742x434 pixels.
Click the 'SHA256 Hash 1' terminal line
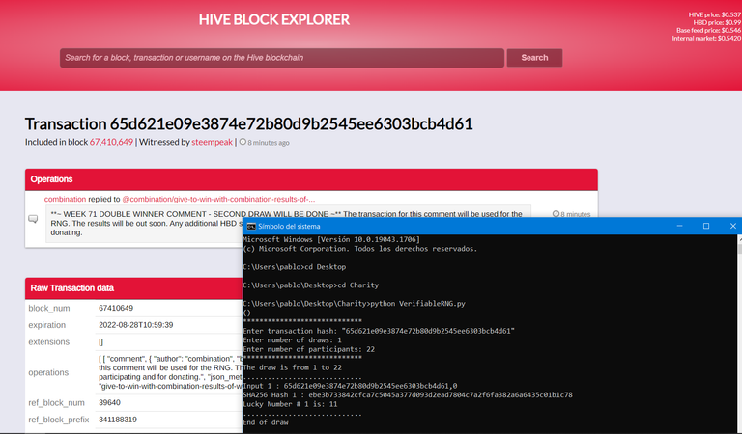point(408,394)
